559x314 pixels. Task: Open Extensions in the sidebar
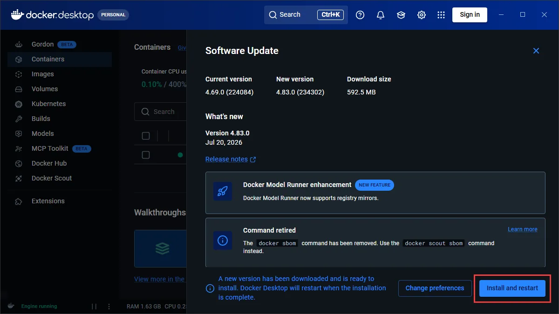pos(60,201)
